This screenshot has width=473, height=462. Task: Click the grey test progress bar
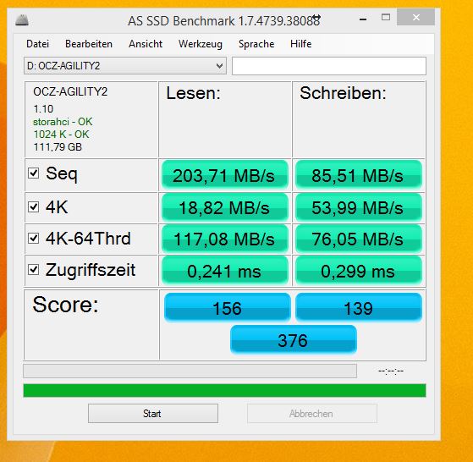tap(190, 371)
